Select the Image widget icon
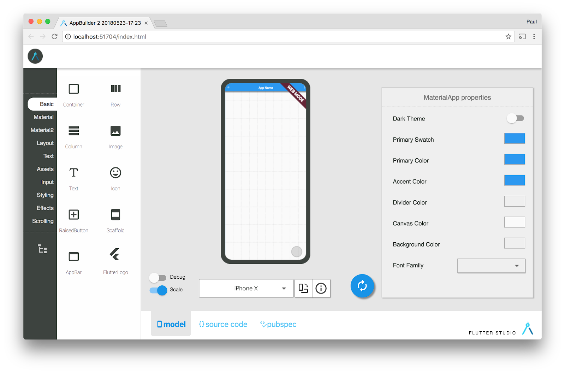The image size is (565, 373). click(x=115, y=131)
